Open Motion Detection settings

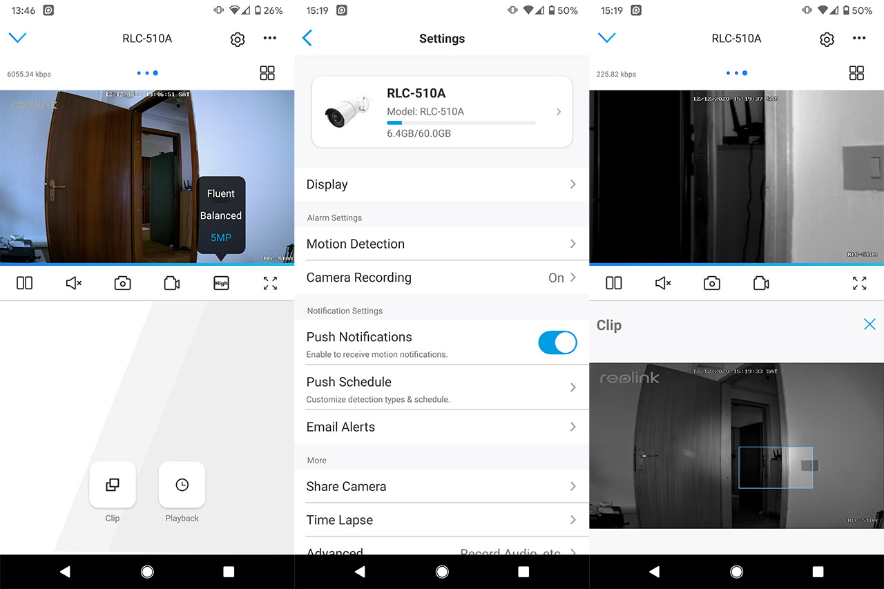pyautogui.click(x=442, y=244)
